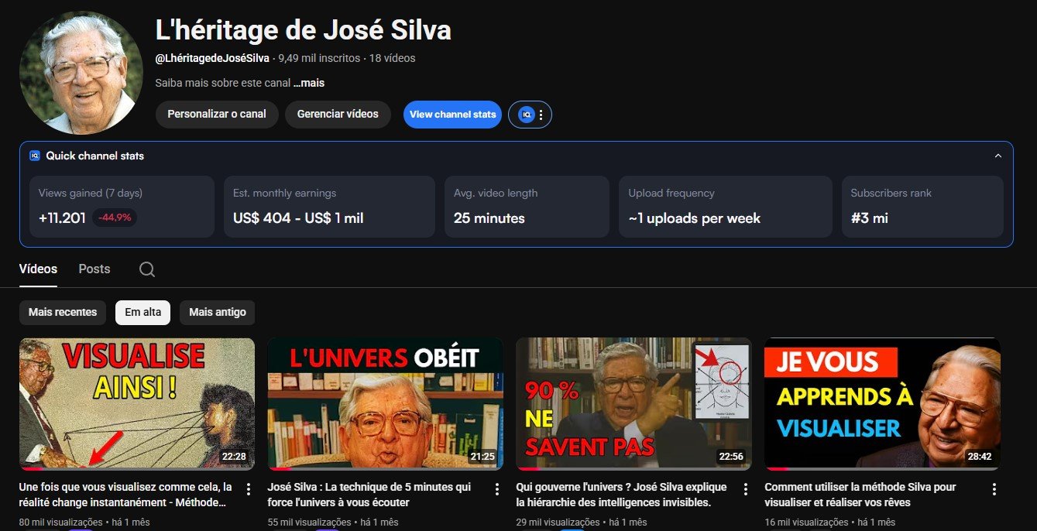Image resolution: width=1037 pixels, height=531 pixels.
Task: Click the Quick channel stats vidIQ logo
Action: (x=35, y=156)
